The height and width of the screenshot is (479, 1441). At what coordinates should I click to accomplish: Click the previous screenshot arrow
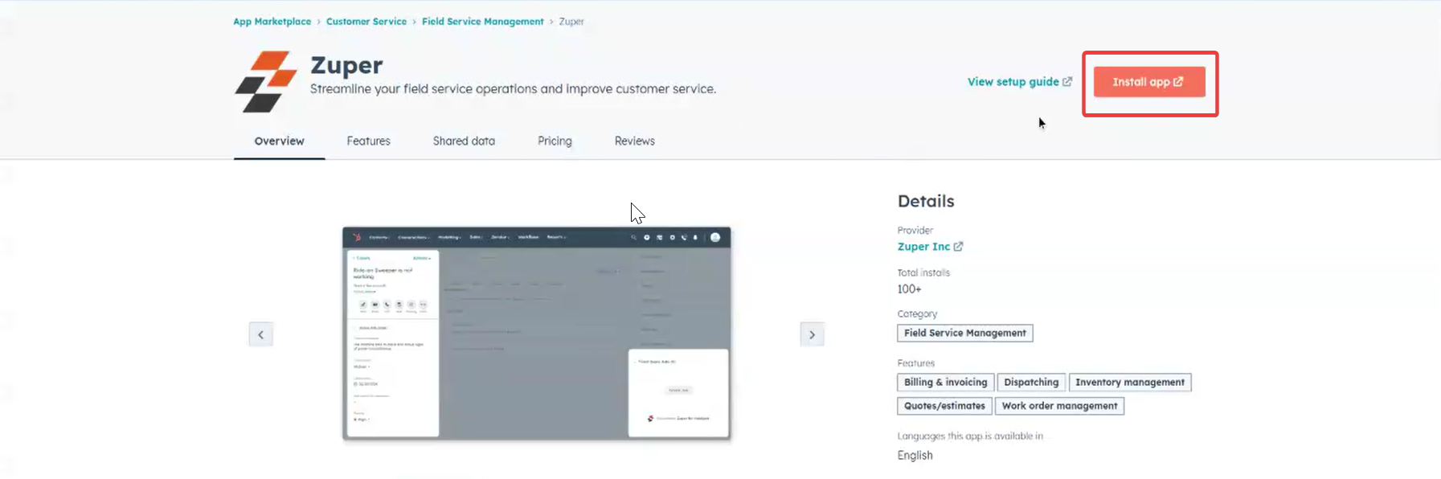260,334
